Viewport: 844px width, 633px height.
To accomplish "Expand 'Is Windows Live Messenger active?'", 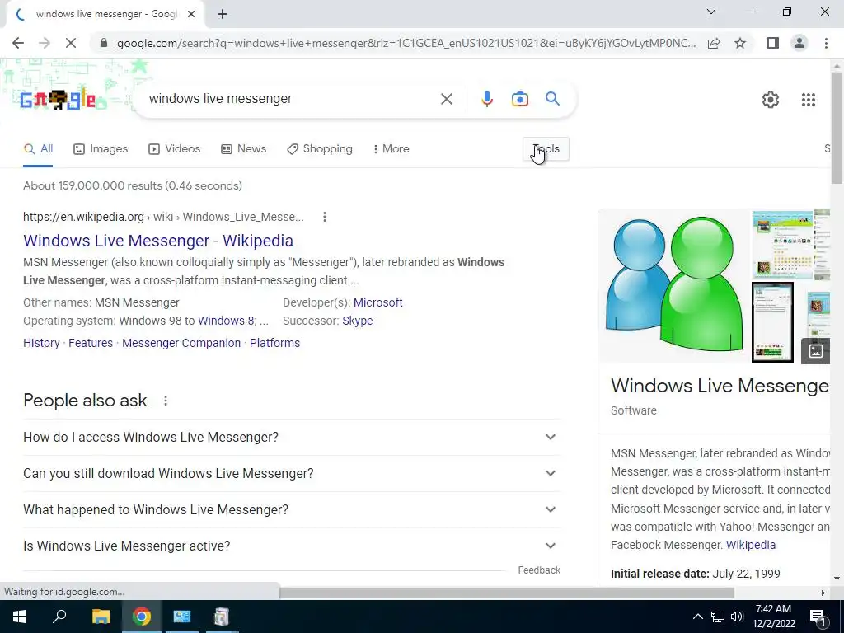I will 292,546.
